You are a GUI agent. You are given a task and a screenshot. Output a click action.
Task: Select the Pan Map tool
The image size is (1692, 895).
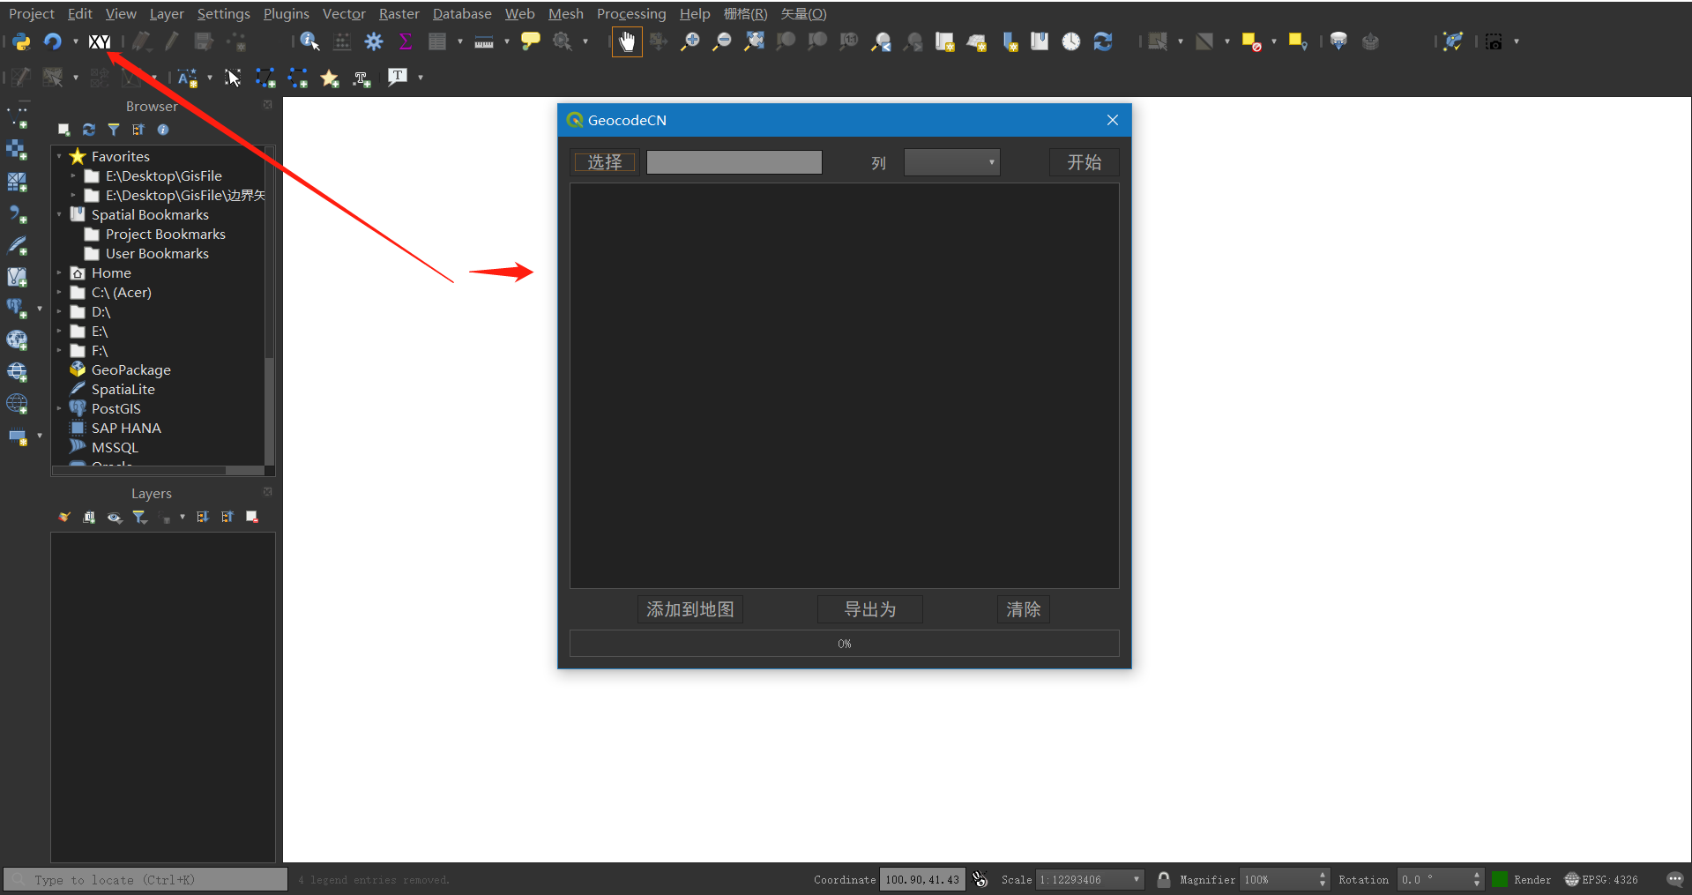[x=627, y=41]
